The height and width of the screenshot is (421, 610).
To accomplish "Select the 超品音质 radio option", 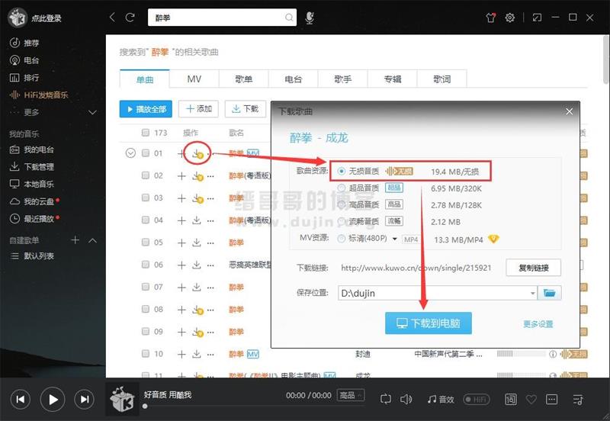I will [342, 188].
